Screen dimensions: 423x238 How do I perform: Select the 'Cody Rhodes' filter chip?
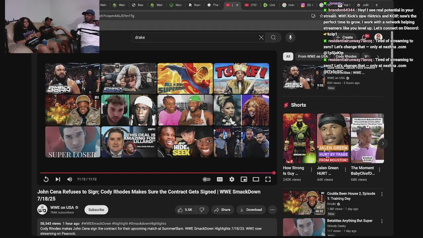[x=346, y=57]
